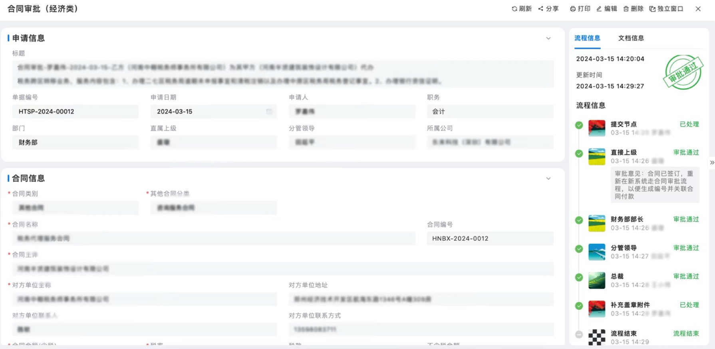Viewport: 715px width, 349px height.
Task: Click the 合同编号 HNBX-2024-0012 field
Action: [x=490, y=238]
